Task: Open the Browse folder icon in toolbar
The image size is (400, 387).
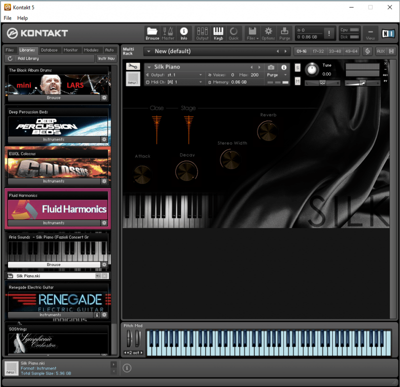Action: pyautogui.click(x=152, y=33)
